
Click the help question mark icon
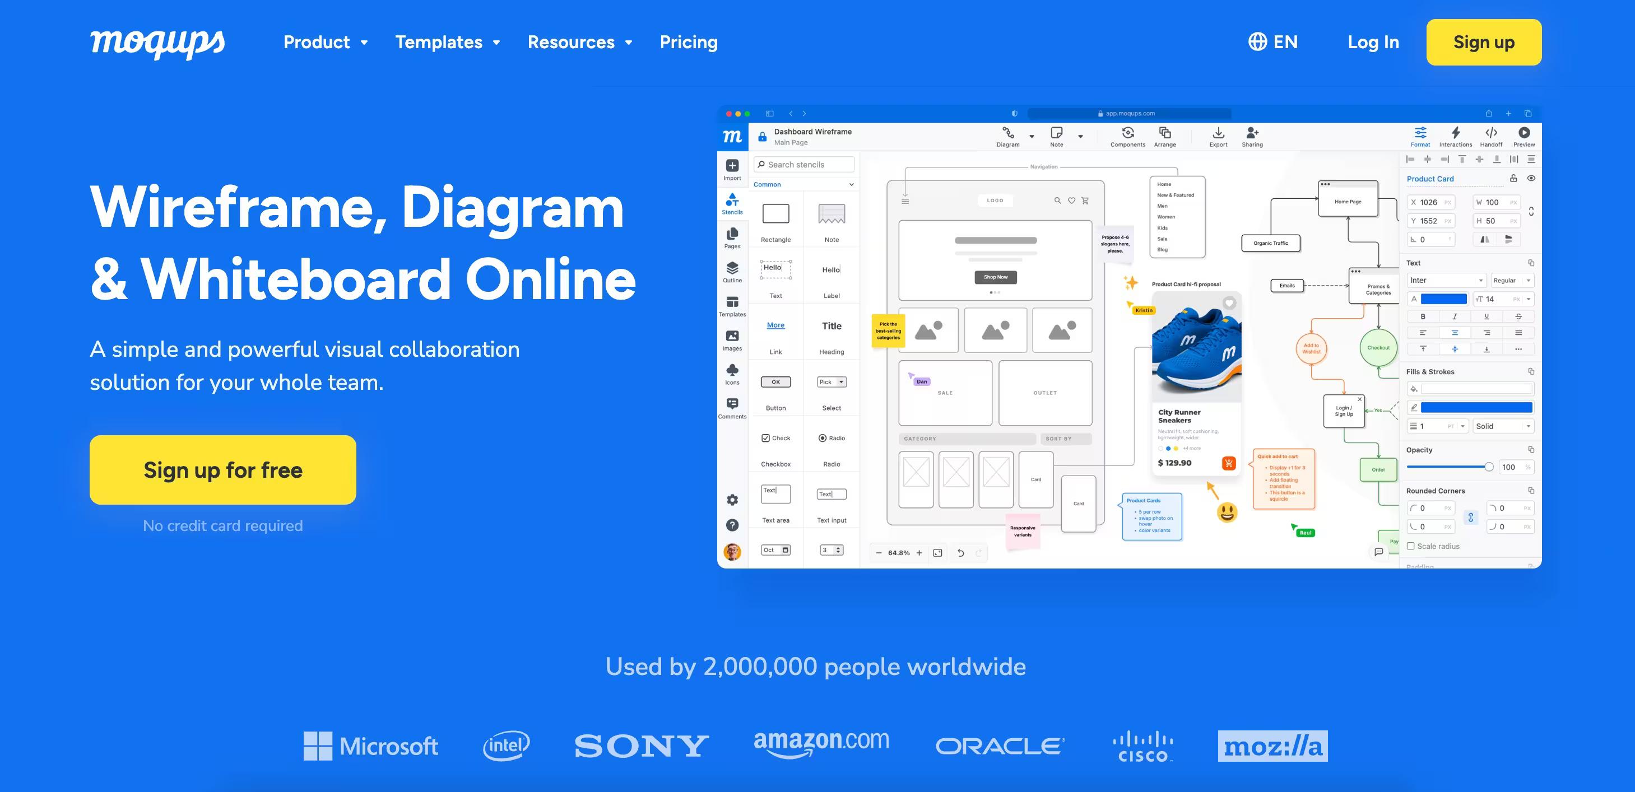(x=732, y=525)
